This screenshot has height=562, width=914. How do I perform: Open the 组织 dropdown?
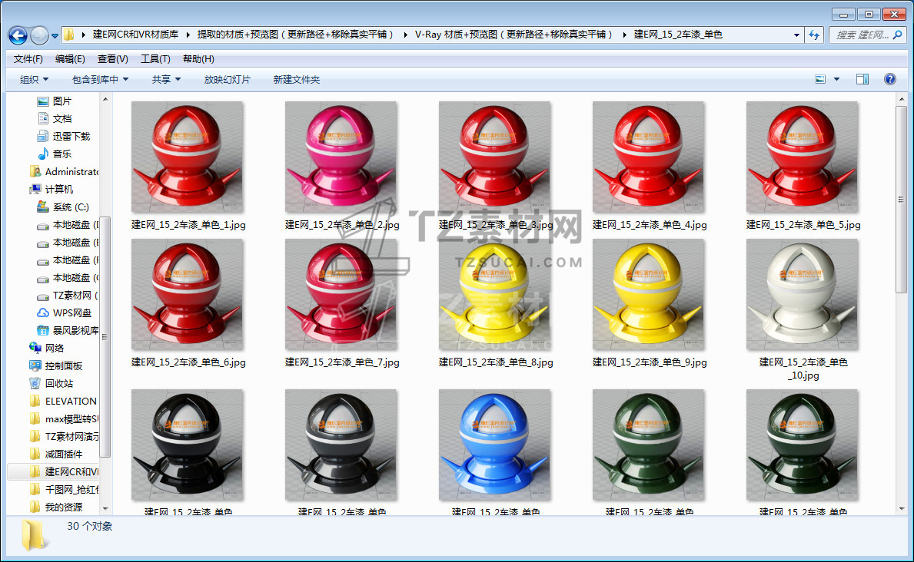(34, 79)
